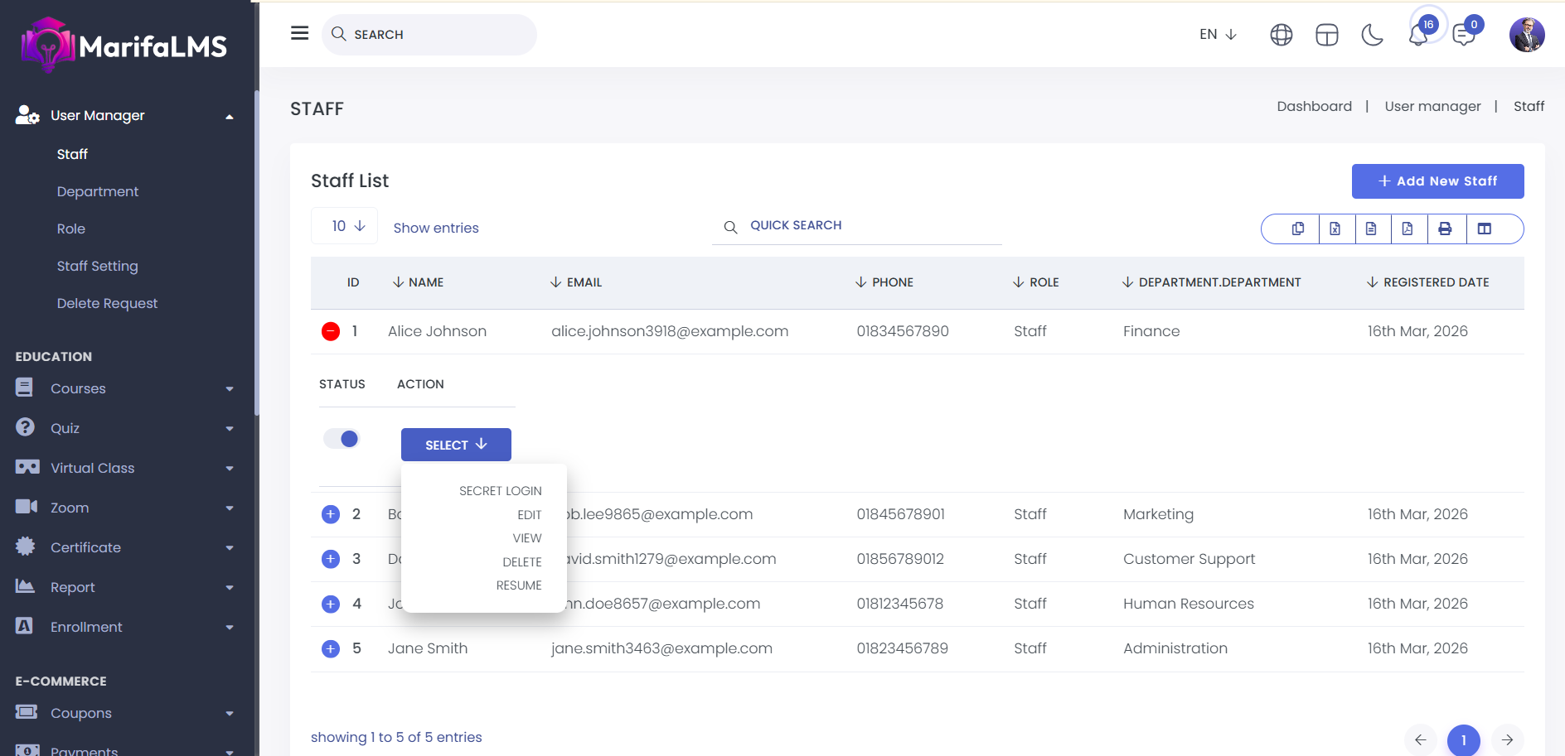Click the globe icon in header

[x=1282, y=35]
